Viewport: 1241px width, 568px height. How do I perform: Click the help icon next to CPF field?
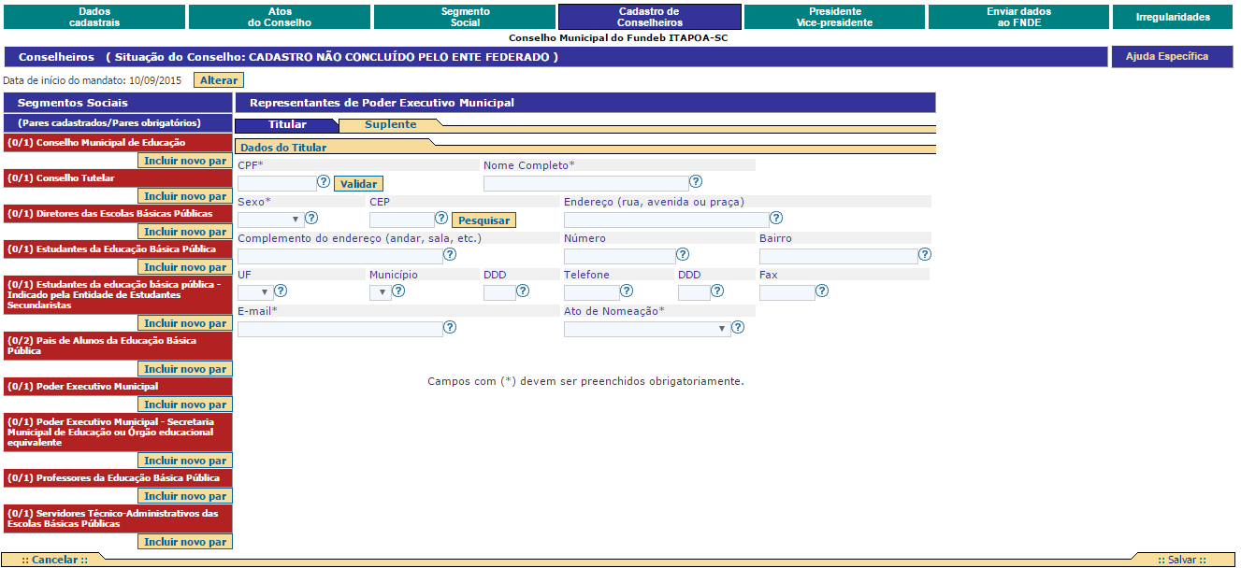pyautogui.click(x=324, y=182)
